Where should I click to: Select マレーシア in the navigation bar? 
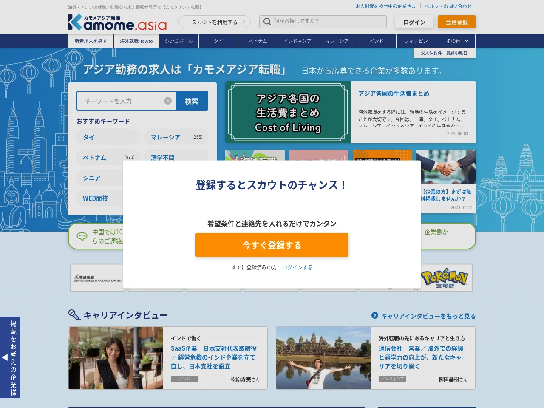click(x=337, y=41)
